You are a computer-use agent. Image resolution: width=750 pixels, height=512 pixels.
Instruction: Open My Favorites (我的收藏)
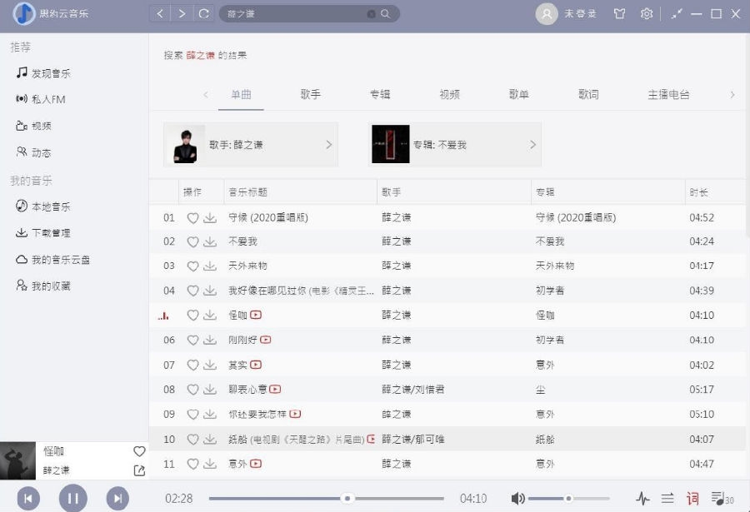coord(43,286)
